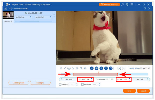
Task: Add a new segment with the plus icon
Action: 101,68
